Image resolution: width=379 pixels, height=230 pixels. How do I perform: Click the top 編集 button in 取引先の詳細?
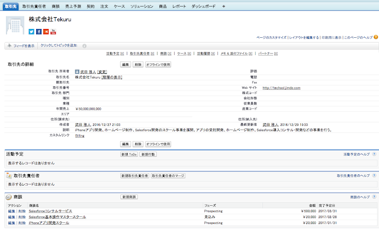[126, 64]
